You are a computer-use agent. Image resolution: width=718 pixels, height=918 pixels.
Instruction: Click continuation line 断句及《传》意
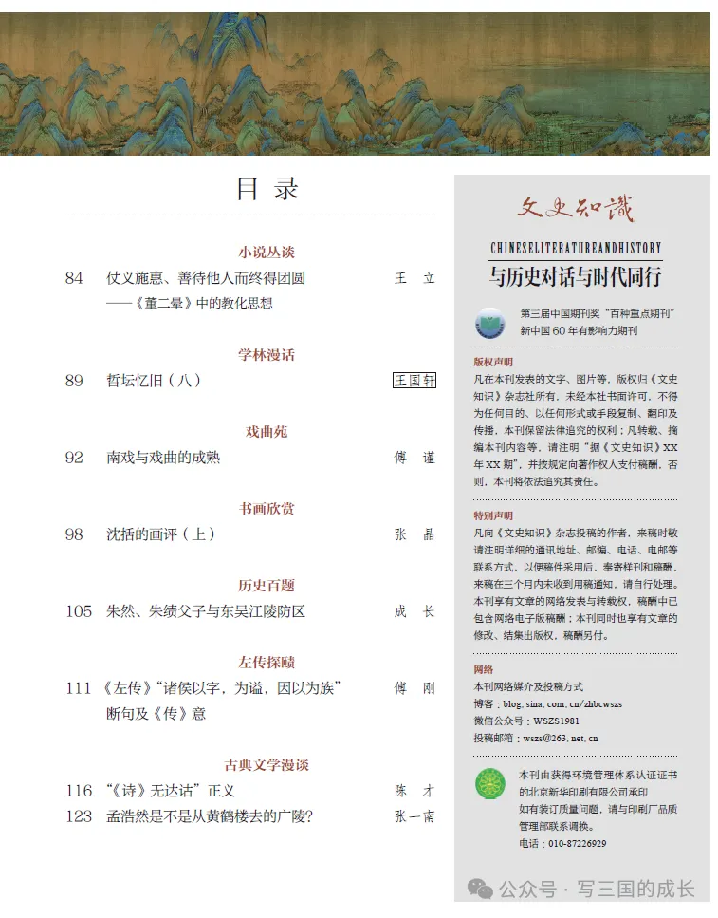[x=156, y=714]
